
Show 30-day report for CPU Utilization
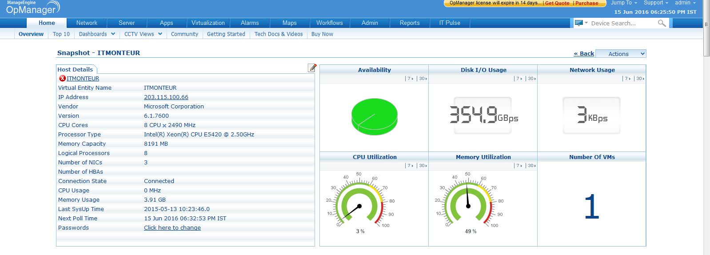(422, 166)
